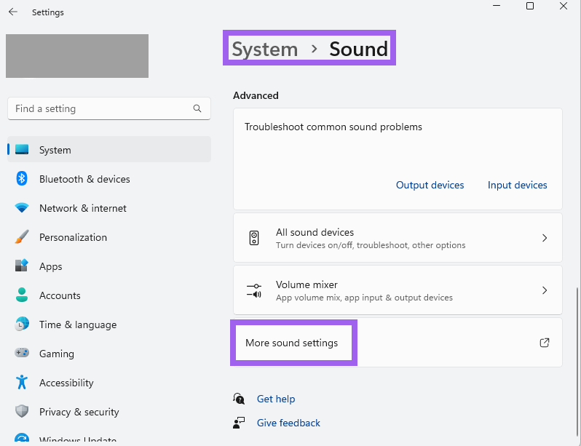Open Time & language settings
Screen dimensions: 581x446
[77, 324]
